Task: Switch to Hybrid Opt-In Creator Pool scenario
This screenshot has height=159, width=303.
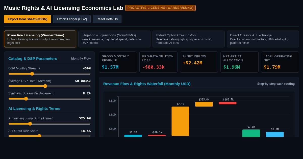Action: [x=189, y=39]
